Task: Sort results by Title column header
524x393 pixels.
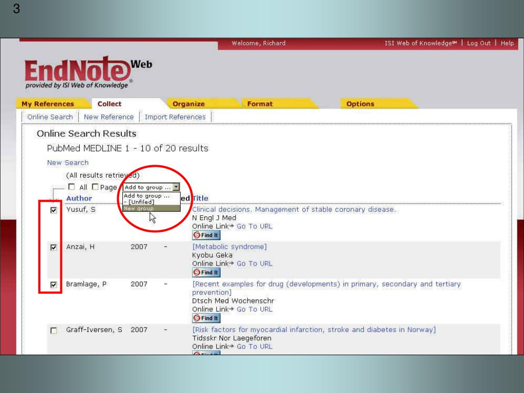Action: click(x=200, y=198)
